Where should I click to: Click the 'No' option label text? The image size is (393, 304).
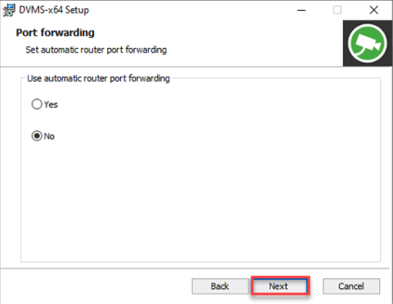(x=49, y=136)
